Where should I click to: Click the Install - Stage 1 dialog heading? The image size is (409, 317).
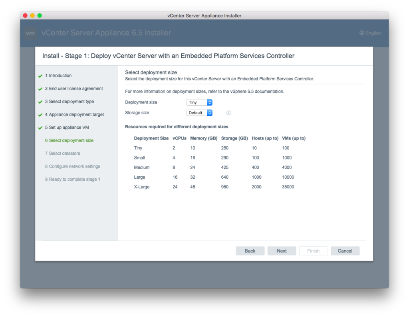tap(168, 56)
